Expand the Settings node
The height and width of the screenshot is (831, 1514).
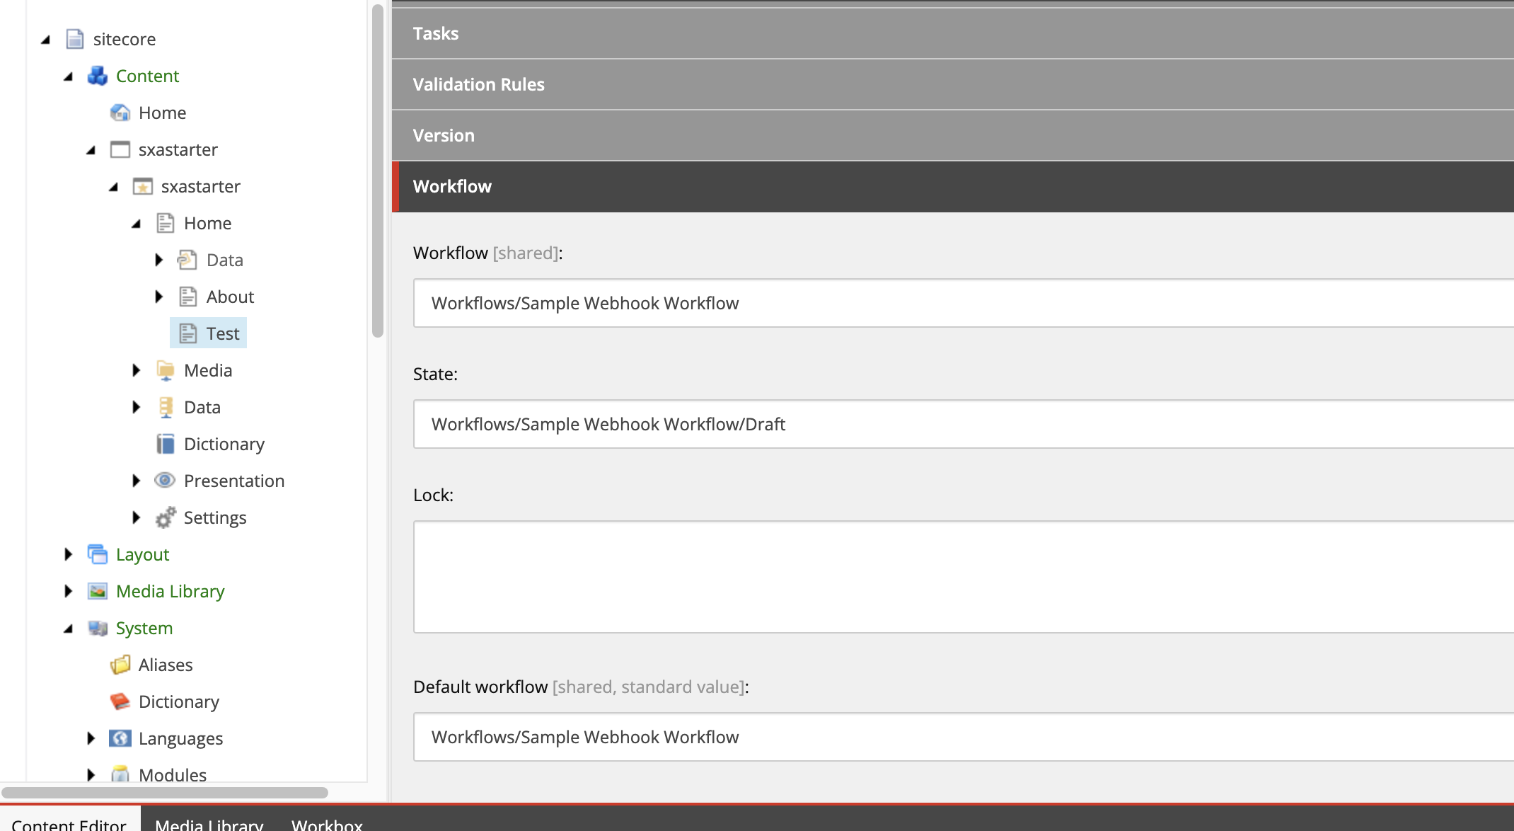(x=137, y=517)
